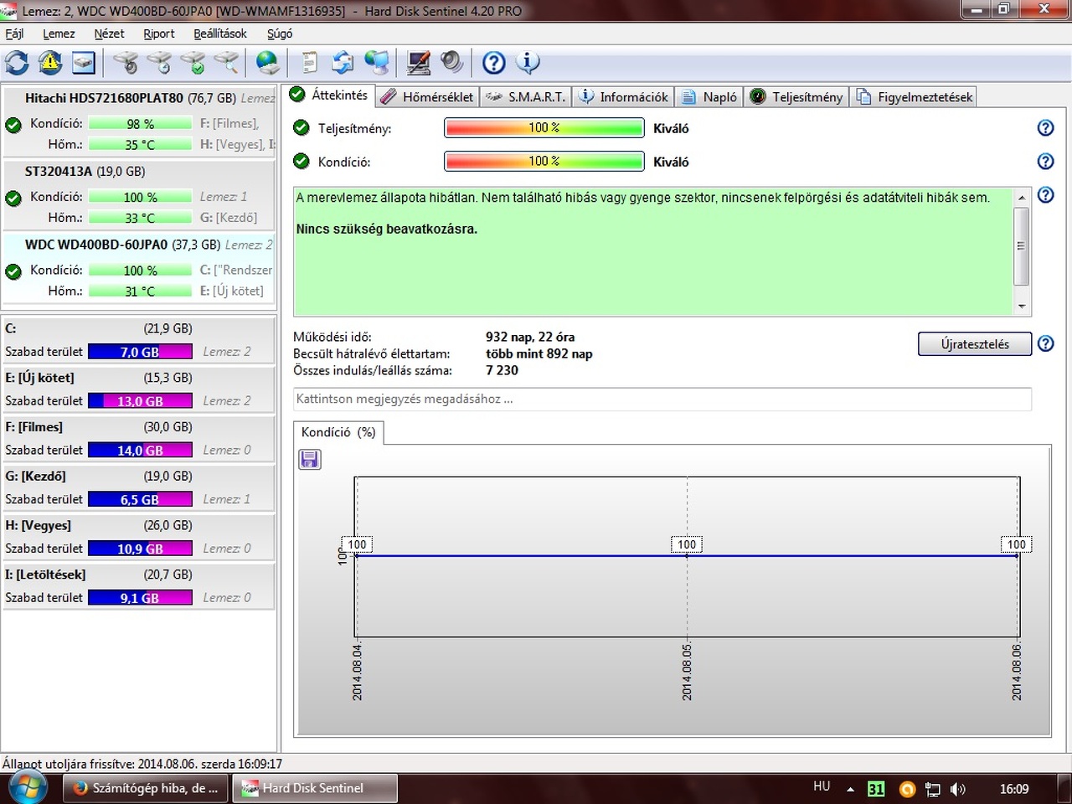
Task: Click the refresh arrows toolbar icon
Action: pos(17,63)
